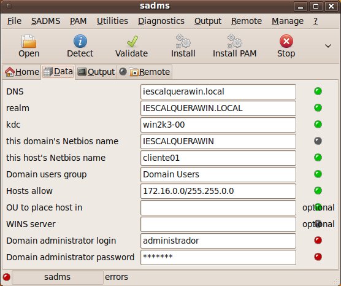Open the Output menu
This screenshot has width=341, height=286.
208,21
